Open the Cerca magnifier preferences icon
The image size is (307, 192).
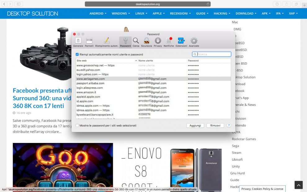click(136, 42)
